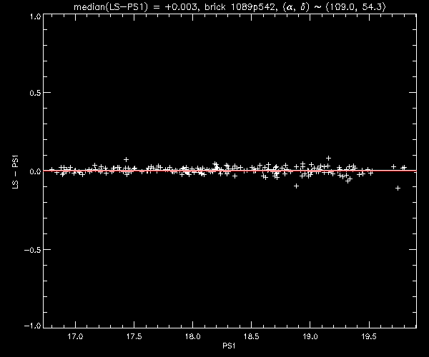Viewport: 429px width, 357px height.
Task: Click the y-axis tick label '1.0'
Action: click(x=35, y=16)
